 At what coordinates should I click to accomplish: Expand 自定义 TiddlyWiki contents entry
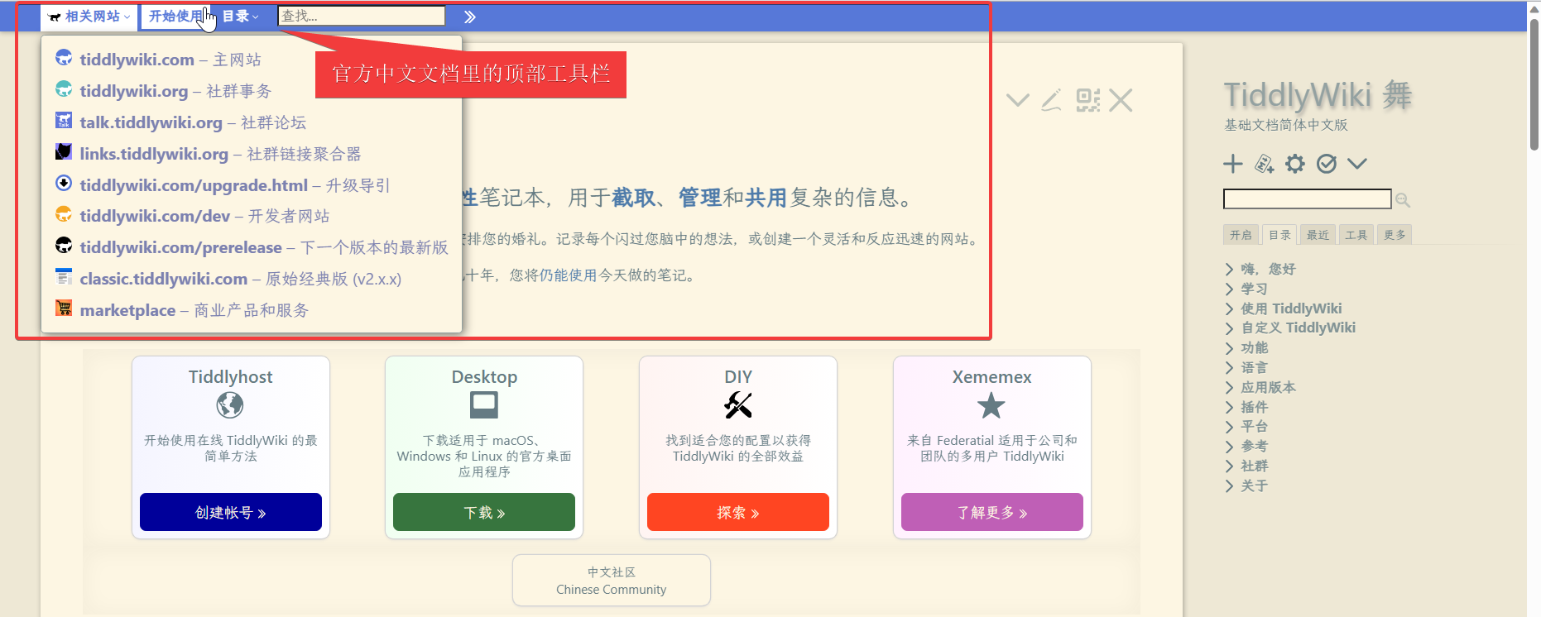click(x=1230, y=328)
